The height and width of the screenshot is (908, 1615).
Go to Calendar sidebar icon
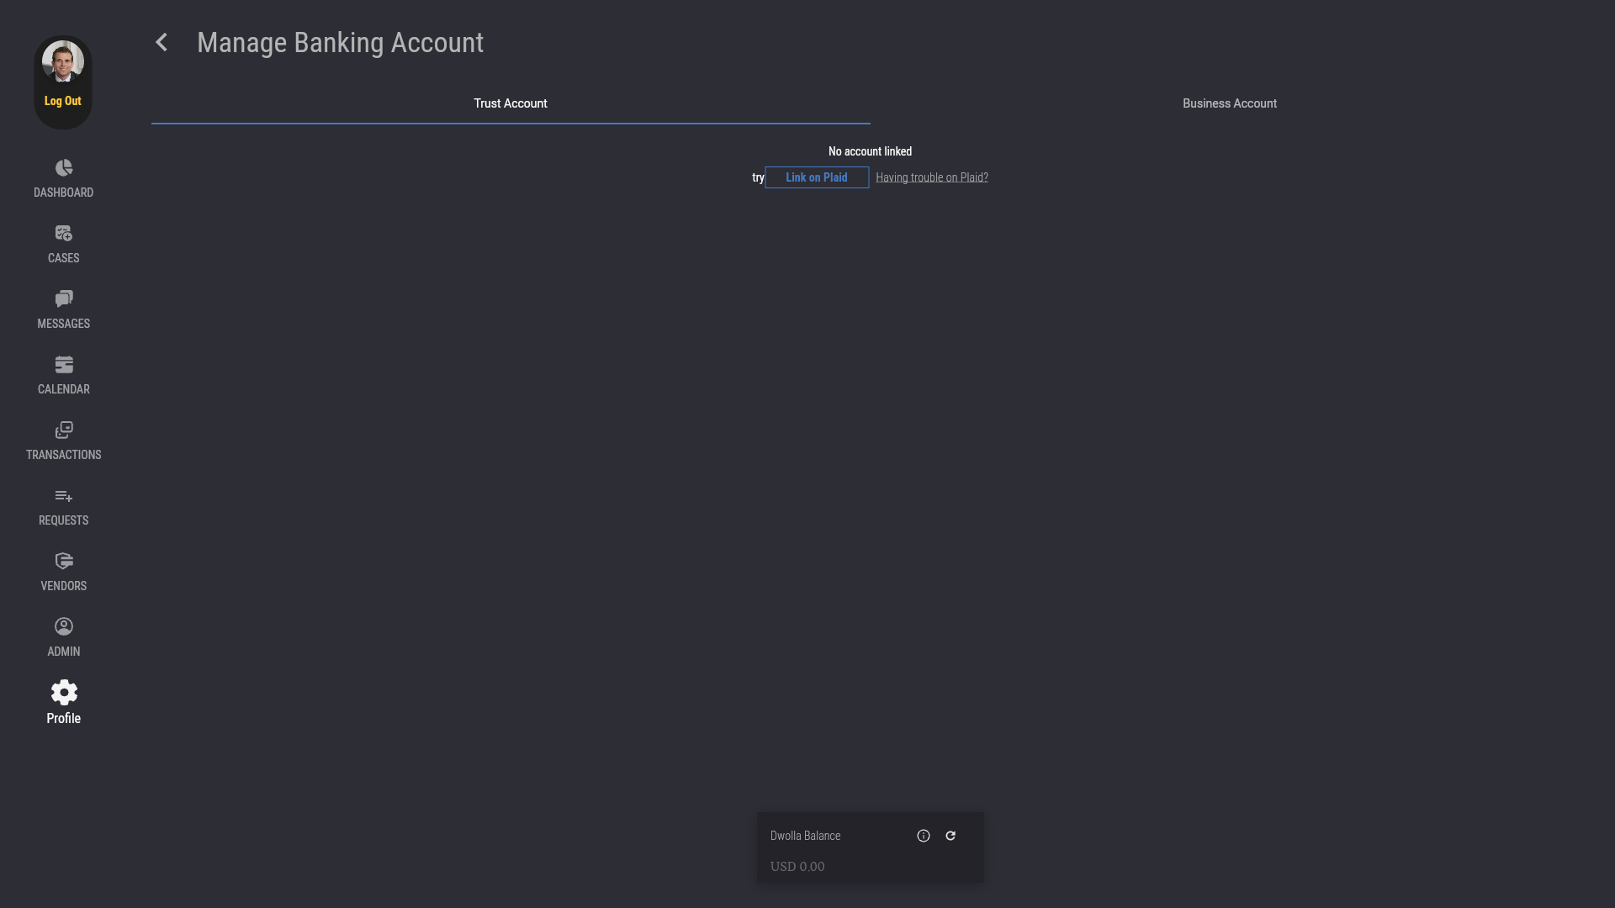tap(64, 365)
